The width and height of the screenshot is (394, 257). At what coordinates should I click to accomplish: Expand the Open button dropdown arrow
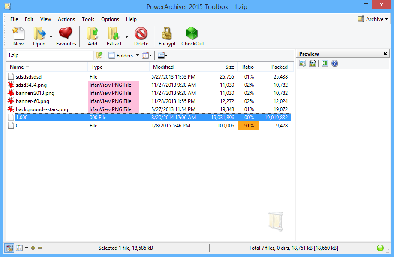click(51, 37)
